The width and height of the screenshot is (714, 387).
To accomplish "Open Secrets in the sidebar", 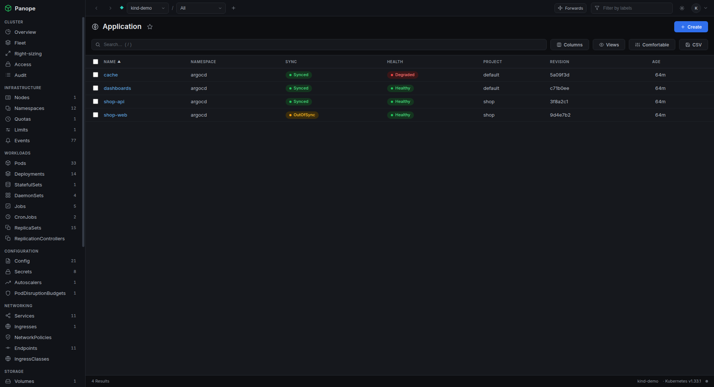I will coord(41,271).
